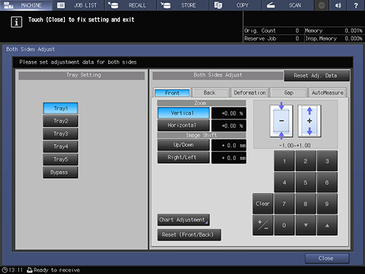Image resolution: width=365 pixels, height=274 pixels.
Task: Click Reset Adj. Data button
Action: 316,76
